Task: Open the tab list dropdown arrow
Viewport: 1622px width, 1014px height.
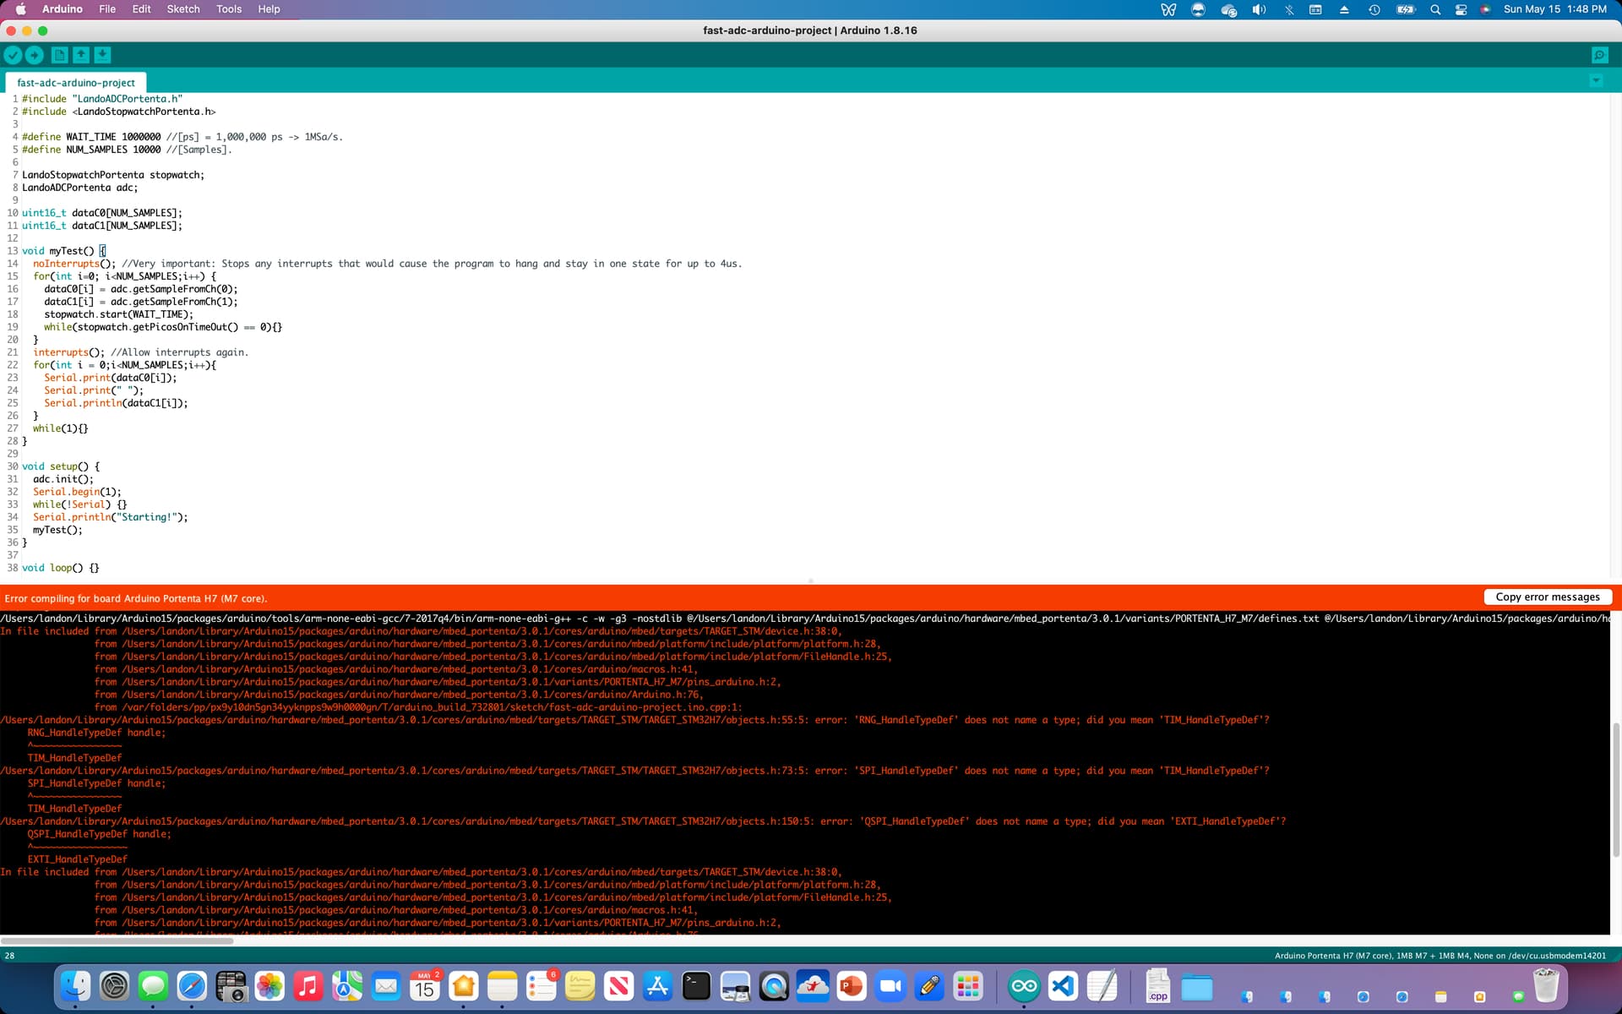Action: (1596, 81)
